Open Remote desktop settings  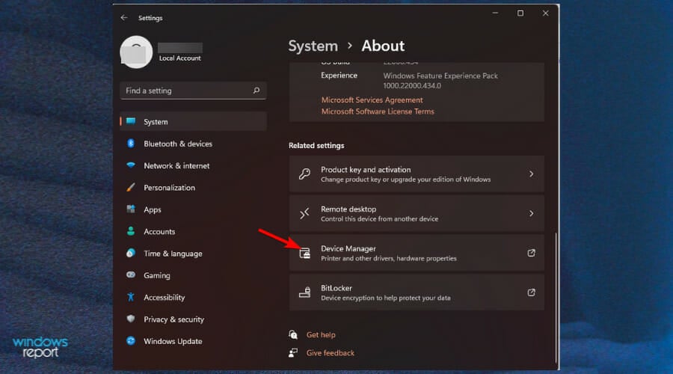(x=417, y=213)
